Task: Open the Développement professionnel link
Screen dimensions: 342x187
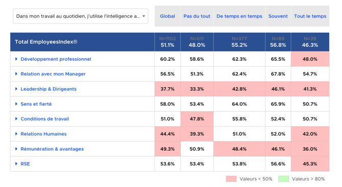Action: point(56,59)
